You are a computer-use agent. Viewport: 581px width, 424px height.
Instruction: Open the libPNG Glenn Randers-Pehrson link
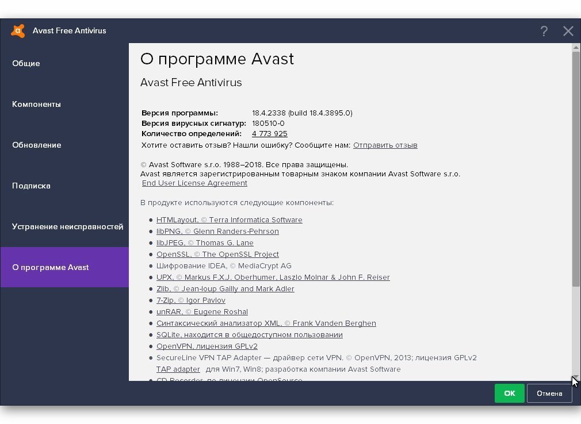coord(217,231)
